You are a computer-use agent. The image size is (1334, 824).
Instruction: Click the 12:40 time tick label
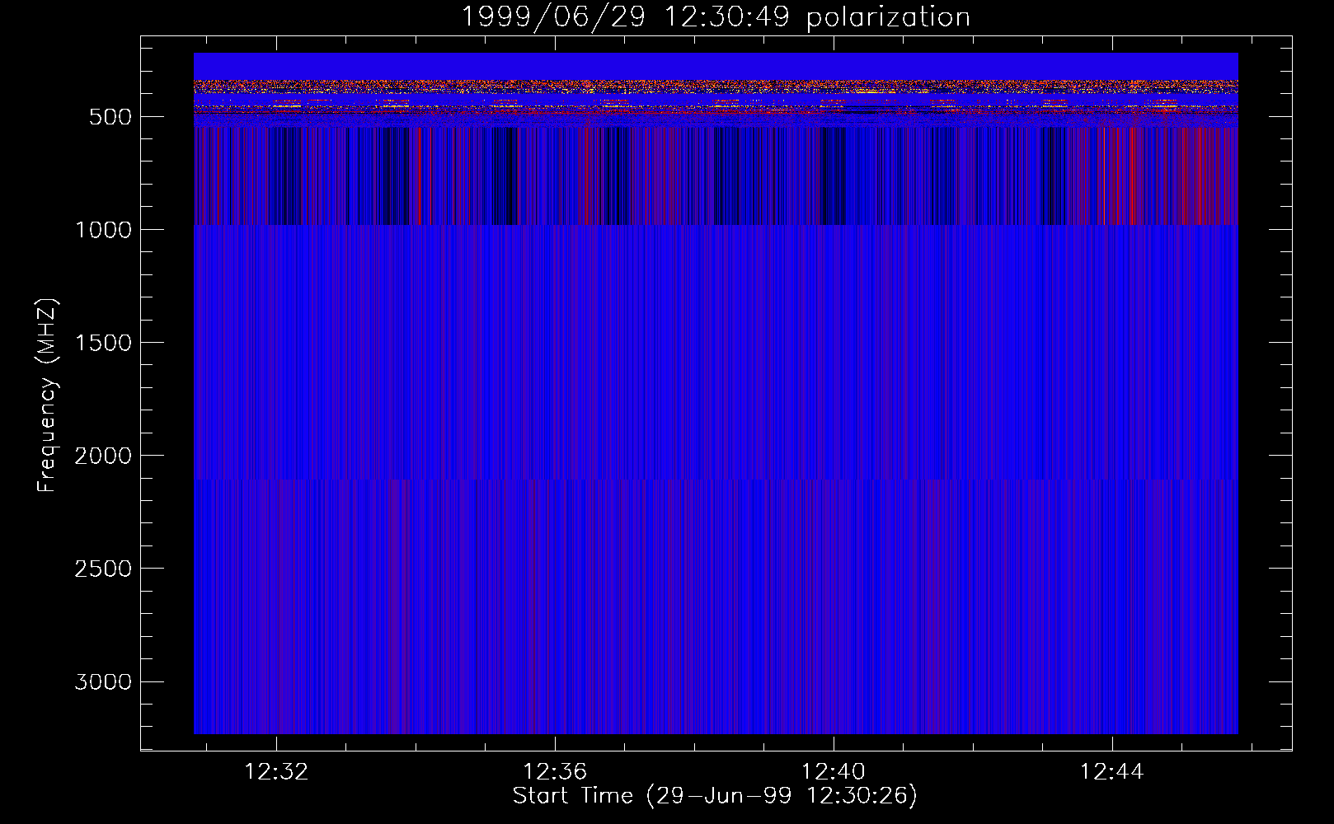point(834,771)
